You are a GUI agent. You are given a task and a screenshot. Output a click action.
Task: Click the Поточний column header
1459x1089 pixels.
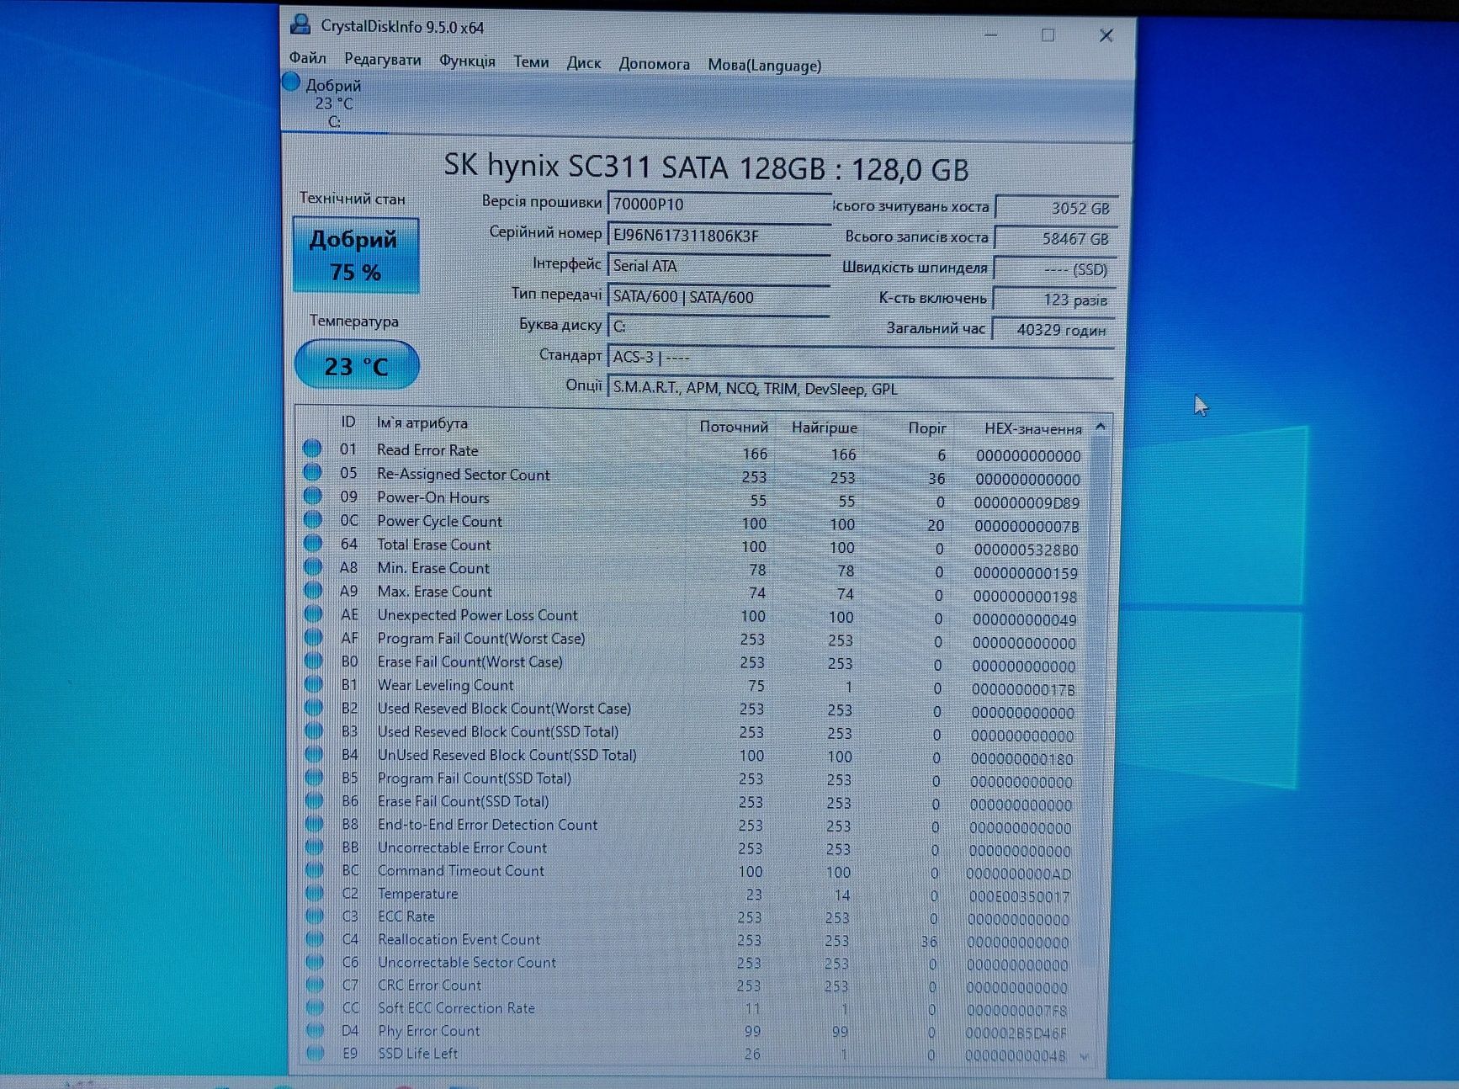click(x=734, y=427)
